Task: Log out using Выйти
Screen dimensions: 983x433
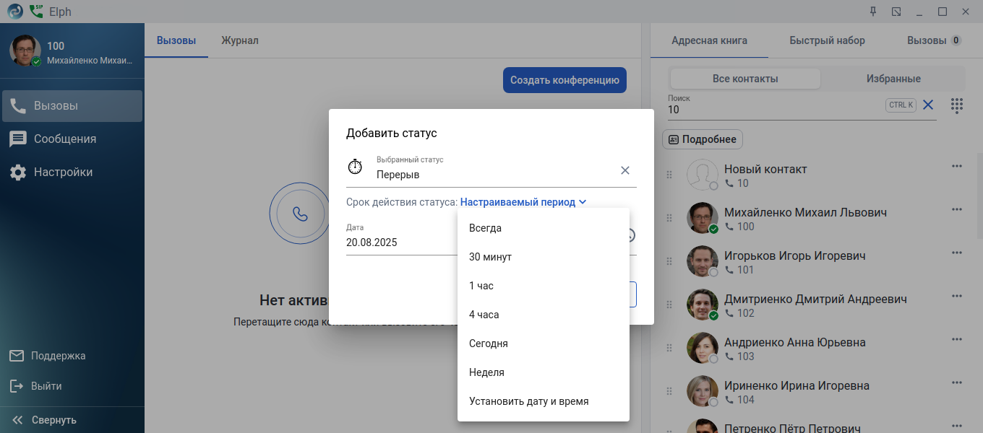Action: (x=46, y=386)
